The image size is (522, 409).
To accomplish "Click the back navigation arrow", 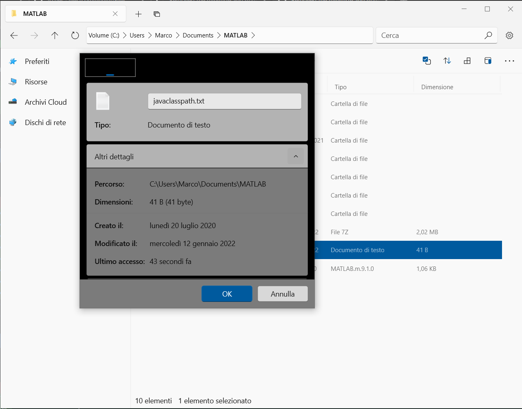I will pyautogui.click(x=14, y=35).
